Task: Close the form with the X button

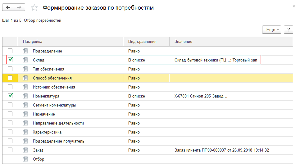Action: pos(294,6)
